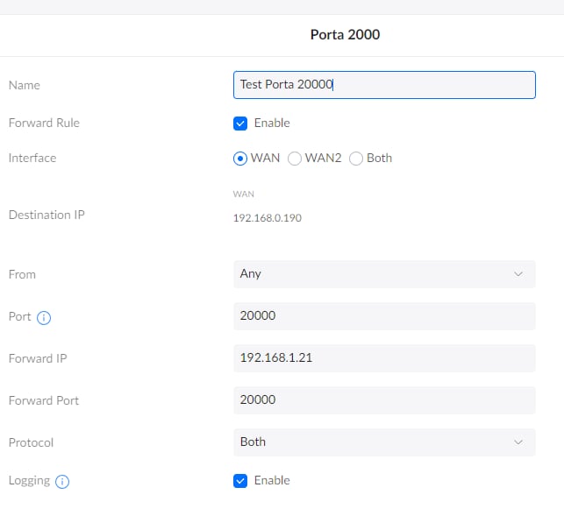Open the From dropdown showing Any
This screenshot has width=564, height=530.
(384, 274)
